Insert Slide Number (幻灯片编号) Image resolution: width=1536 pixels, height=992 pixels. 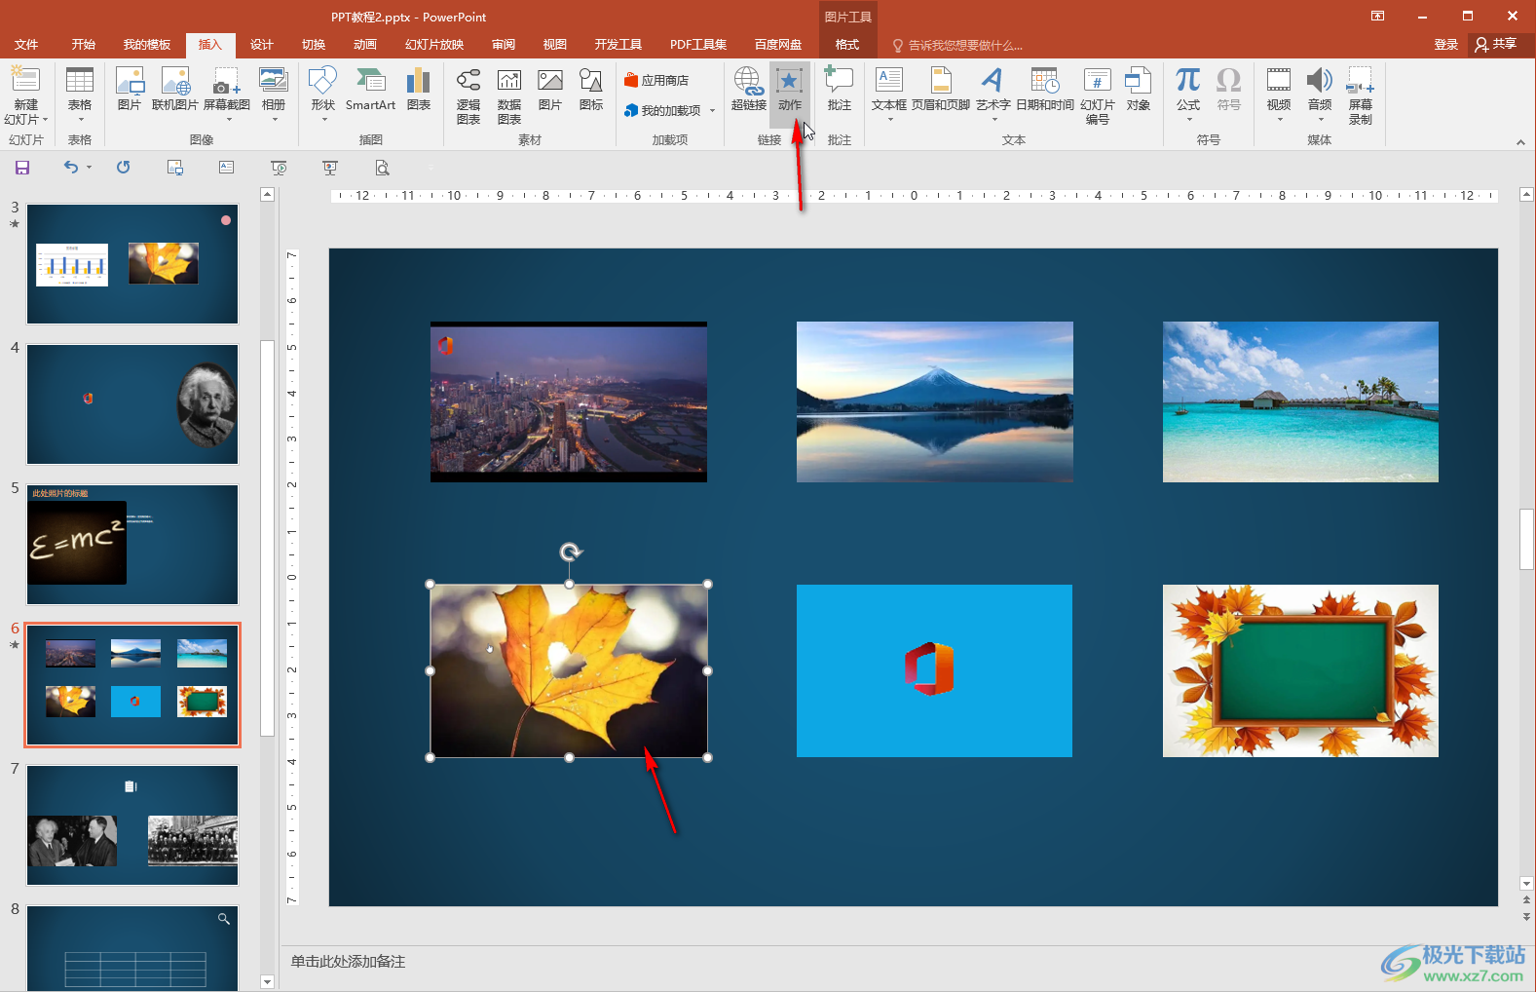pos(1098,95)
